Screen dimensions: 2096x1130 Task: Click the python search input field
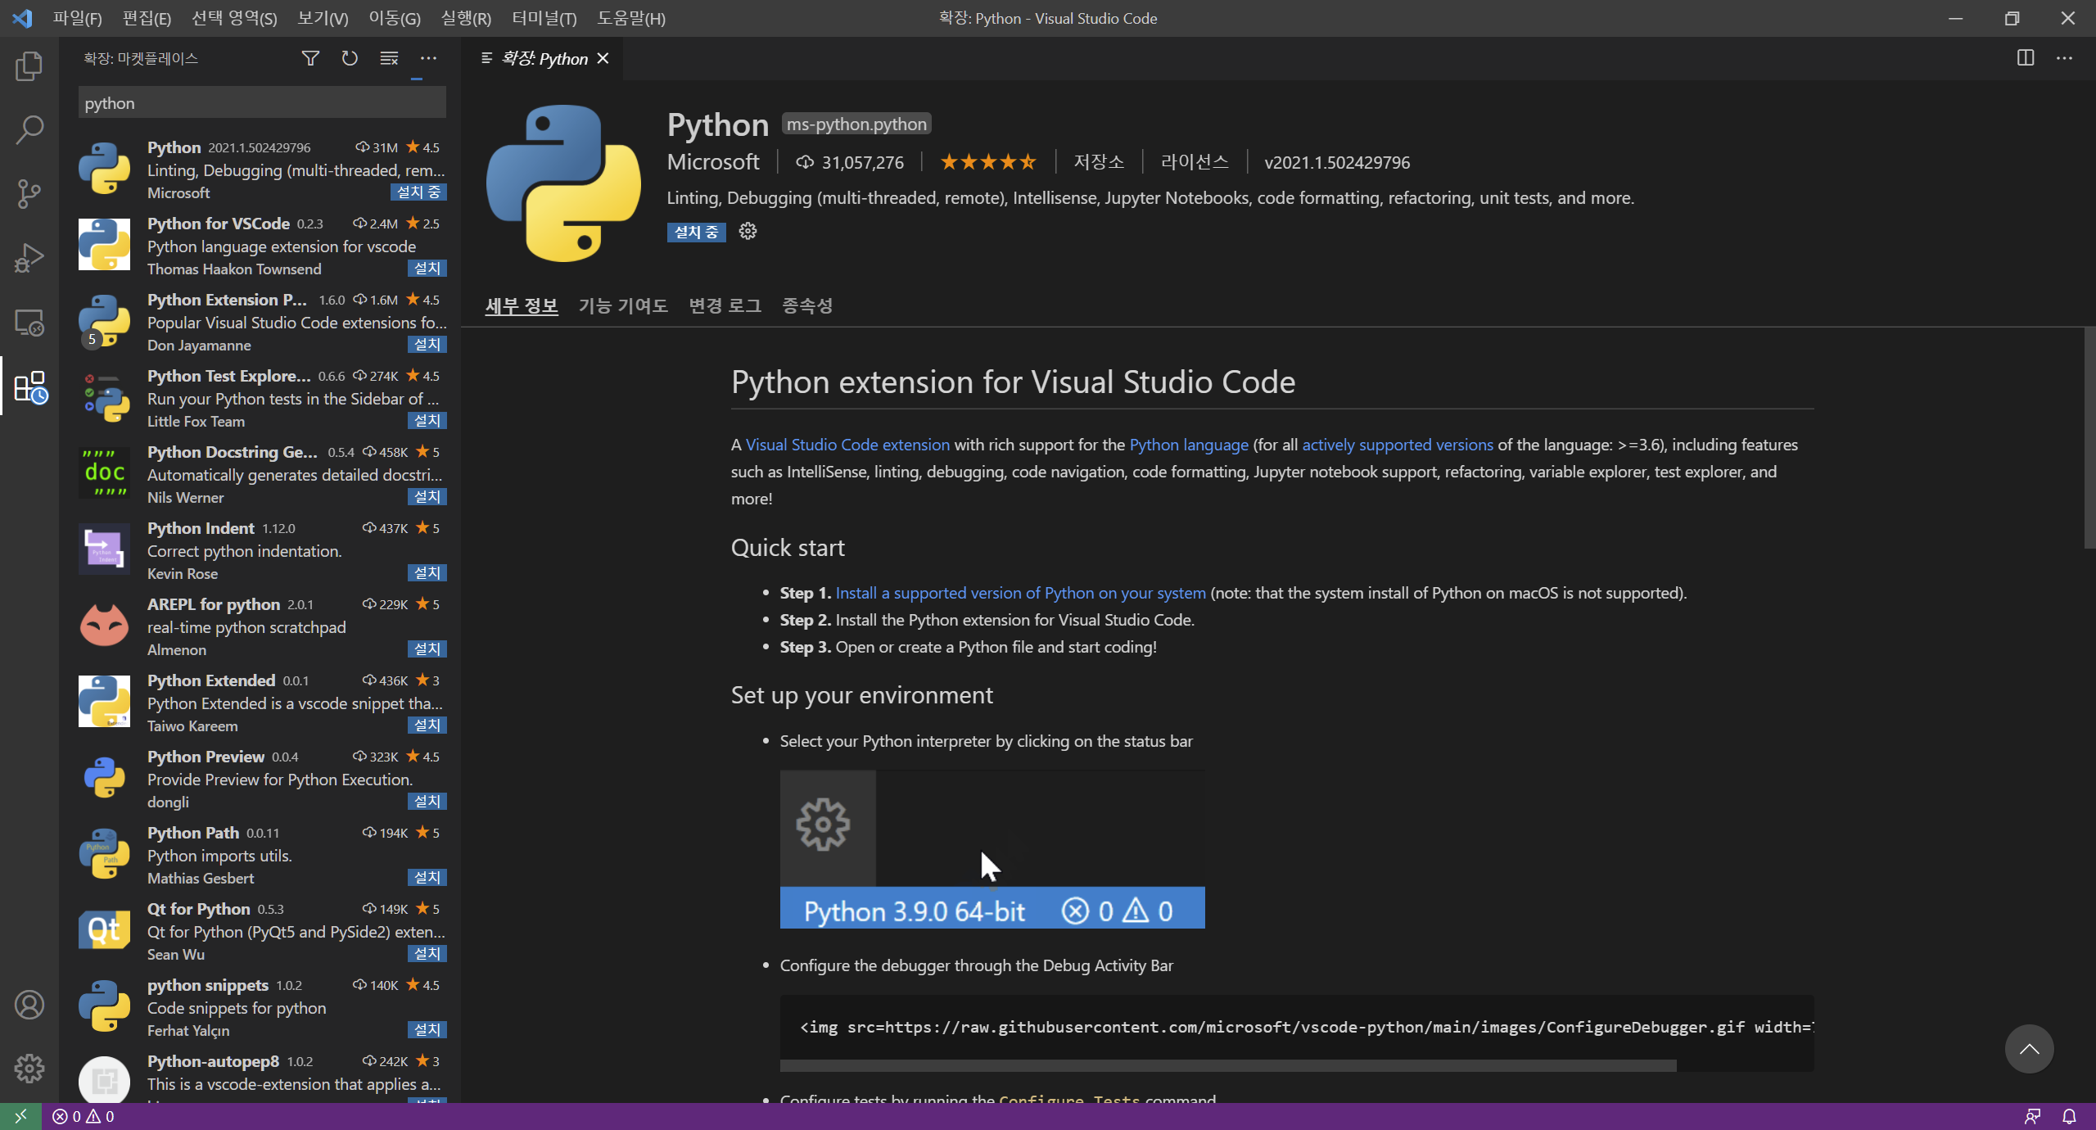(262, 103)
